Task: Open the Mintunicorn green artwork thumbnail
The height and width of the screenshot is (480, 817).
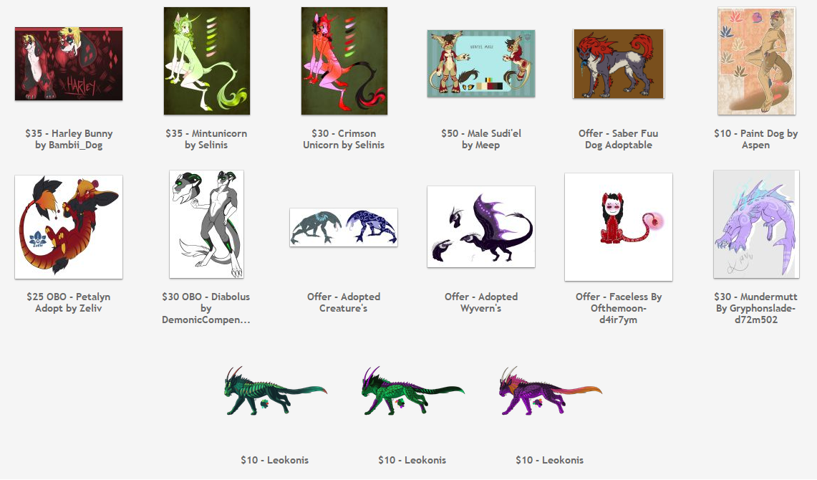Action: [x=207, y=61]
